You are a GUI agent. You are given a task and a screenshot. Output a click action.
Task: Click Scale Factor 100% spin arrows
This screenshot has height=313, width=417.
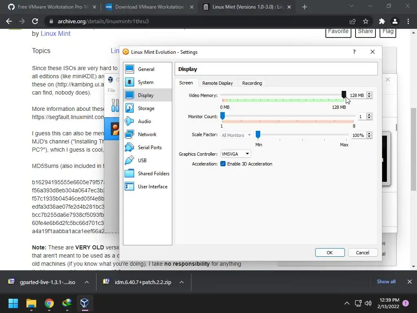pyautogui.click(x=369, y=135)
